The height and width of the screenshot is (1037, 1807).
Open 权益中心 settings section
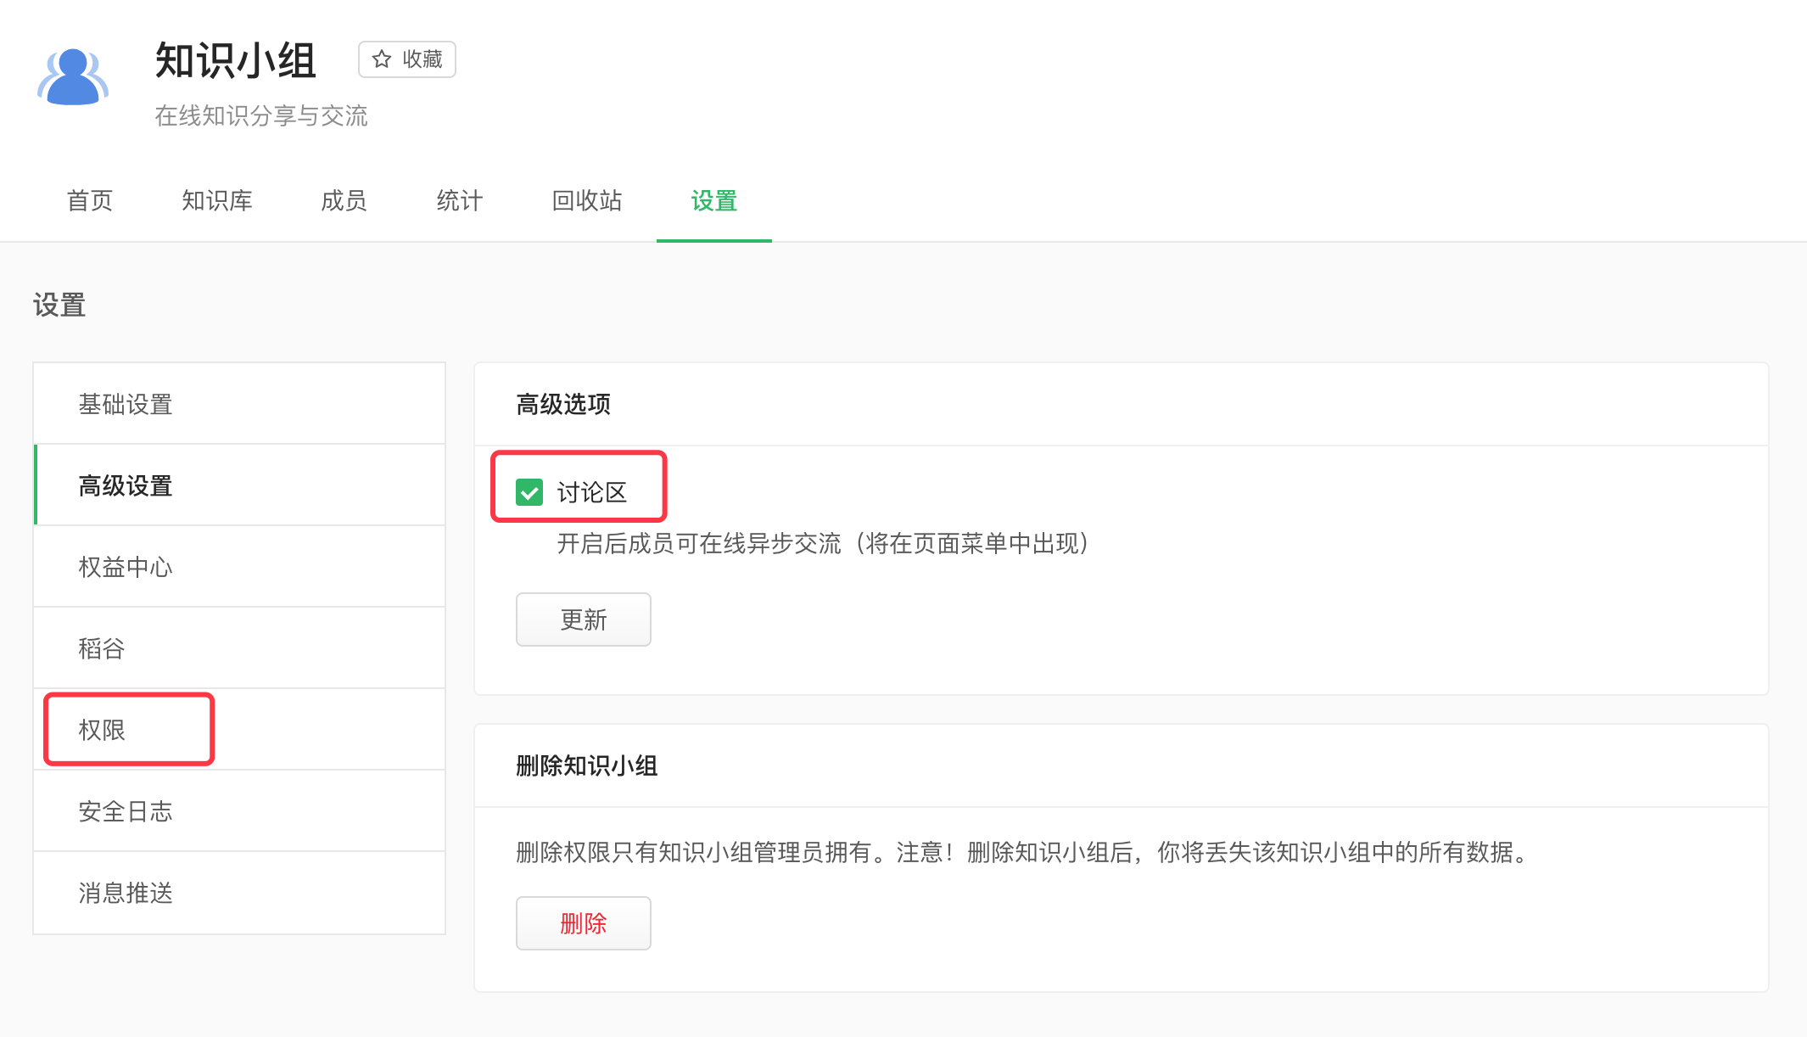126,567
